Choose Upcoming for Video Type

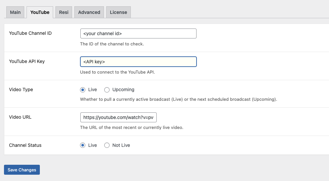(x=107, y=90)
